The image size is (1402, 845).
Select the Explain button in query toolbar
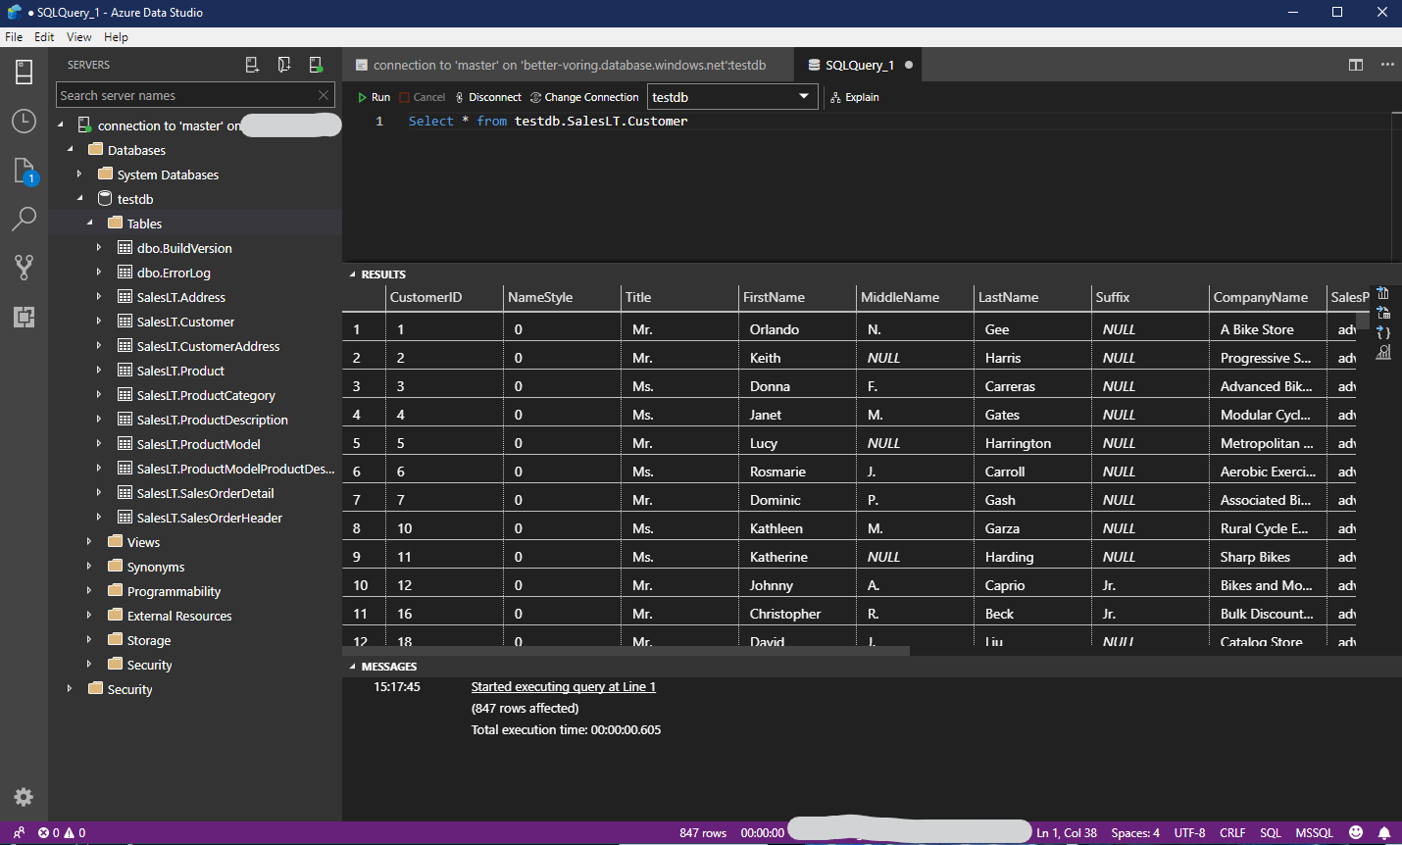point(853,96)
